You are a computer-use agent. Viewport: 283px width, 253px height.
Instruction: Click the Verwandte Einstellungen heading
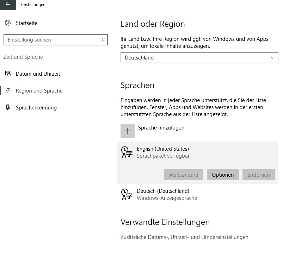tap(165, 222)
